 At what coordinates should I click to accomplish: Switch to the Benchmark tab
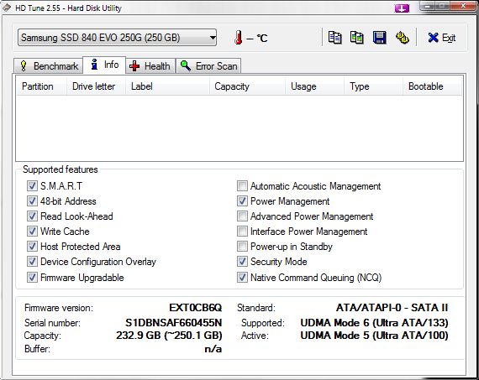tap(49, 66)
